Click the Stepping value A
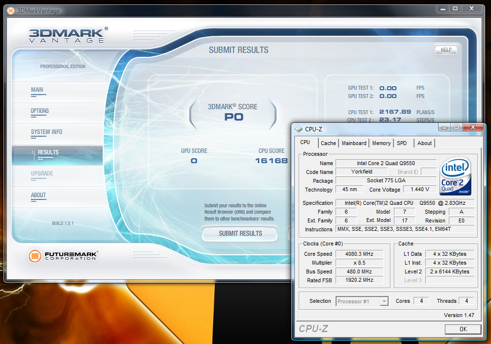Screen dimensions: 491x344 [461, 212]
